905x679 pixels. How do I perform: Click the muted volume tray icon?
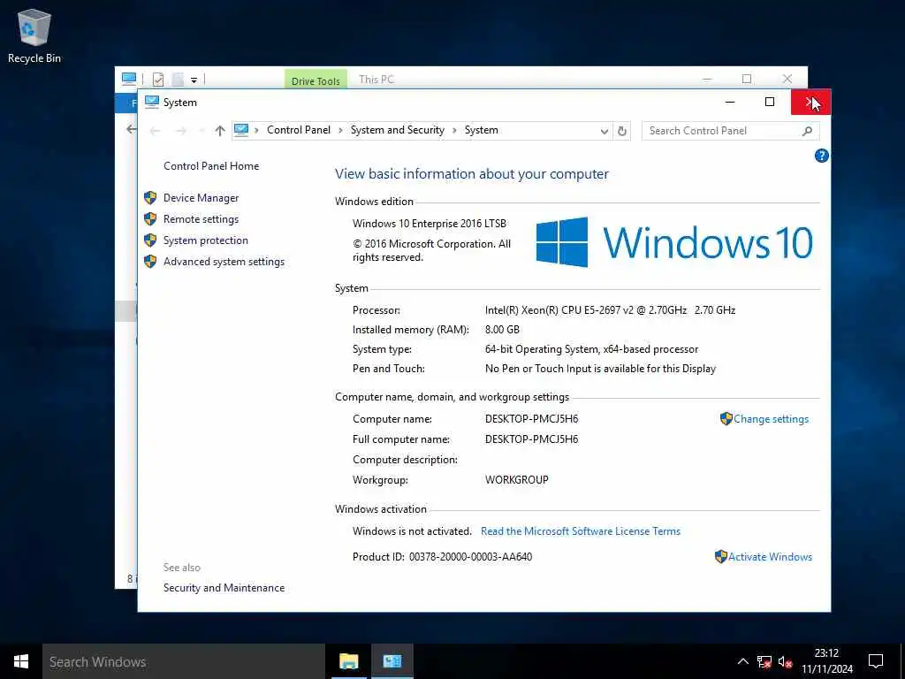click(785, 662)
